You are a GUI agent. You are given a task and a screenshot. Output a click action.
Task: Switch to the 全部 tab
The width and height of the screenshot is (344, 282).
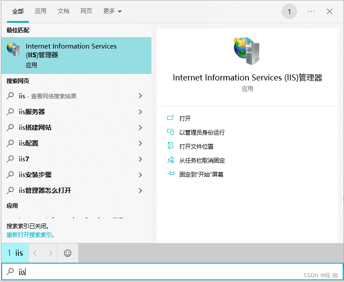coord(18,11)
